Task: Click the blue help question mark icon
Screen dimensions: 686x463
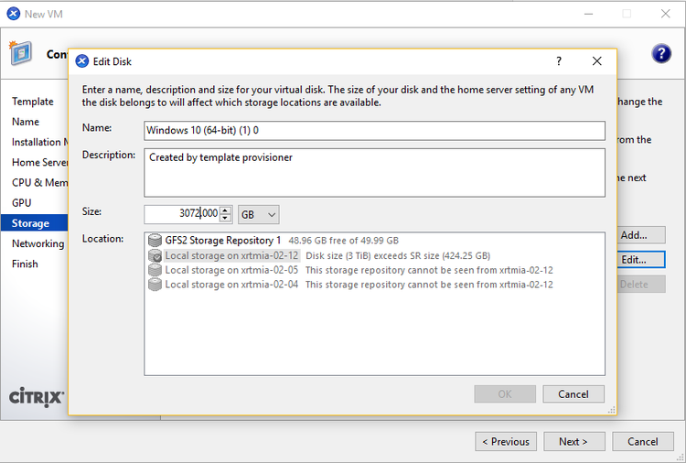Action: [661, 54]
